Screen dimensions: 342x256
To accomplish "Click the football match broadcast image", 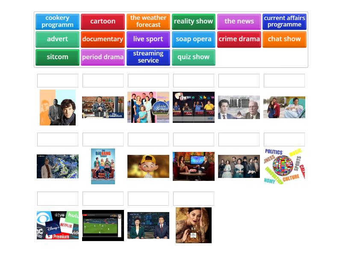I will pos(103,225).
